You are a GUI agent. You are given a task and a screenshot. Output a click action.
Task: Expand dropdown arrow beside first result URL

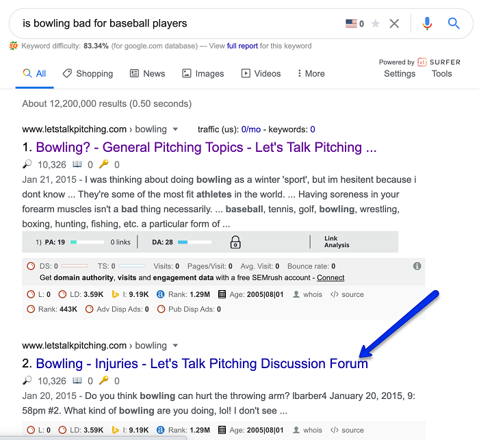175,129
